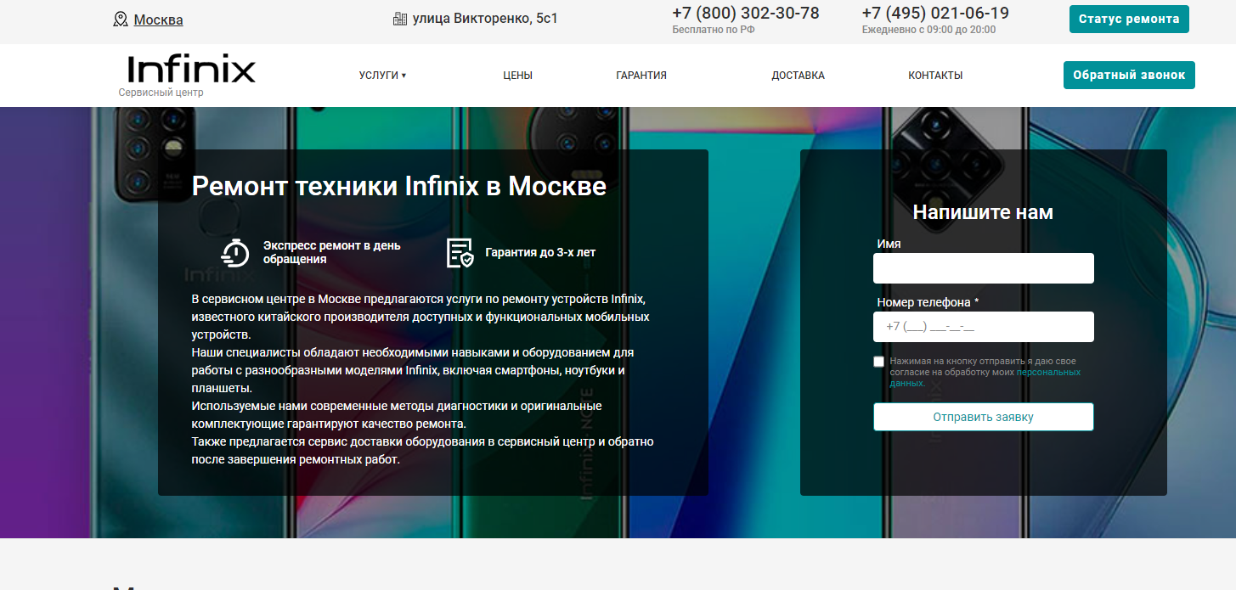Viewport: 1236px width, 590px height.
Task: Click the express repair stopwatch icon
Action: tap(235, 252)
